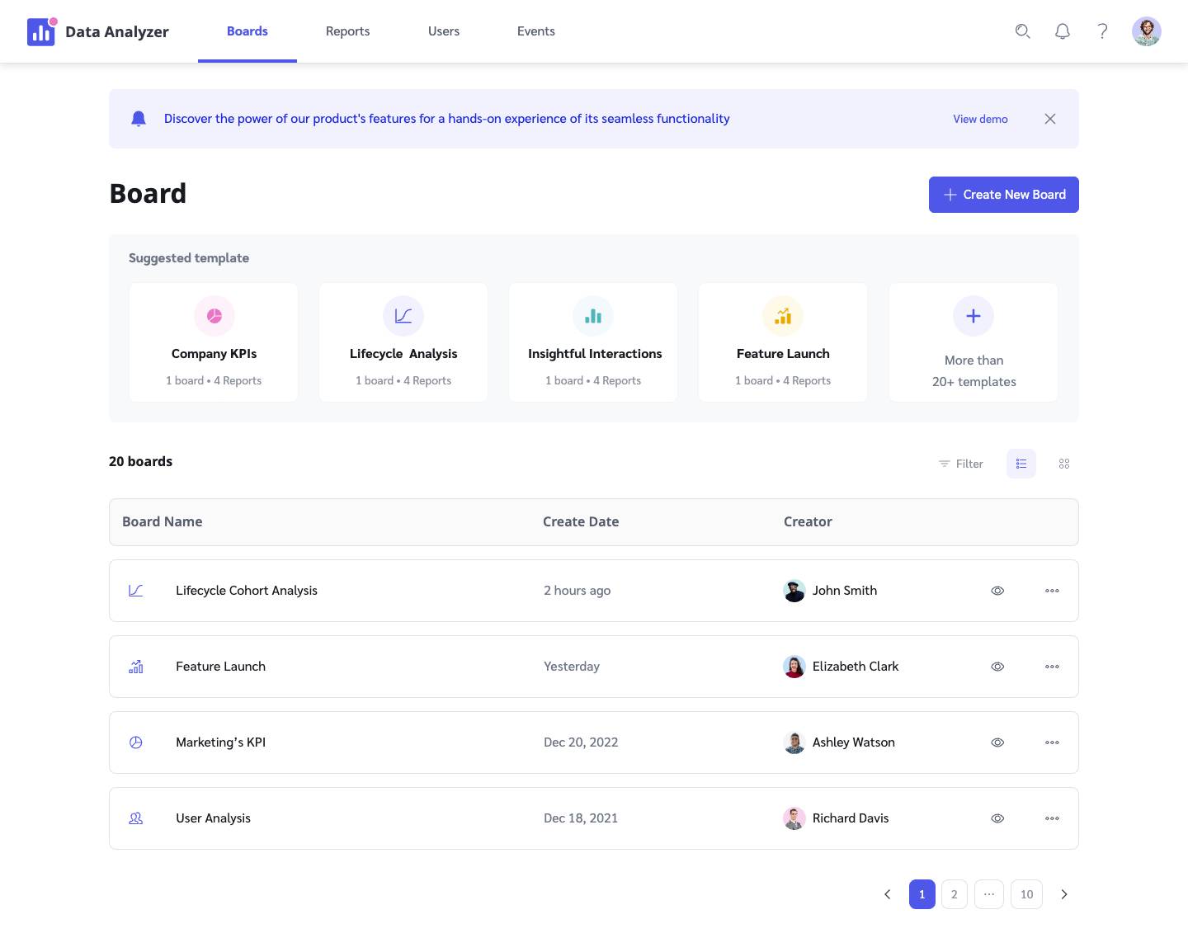Toggle visibility eye for Lifecycle Cohort Analysis

(997, 591)
